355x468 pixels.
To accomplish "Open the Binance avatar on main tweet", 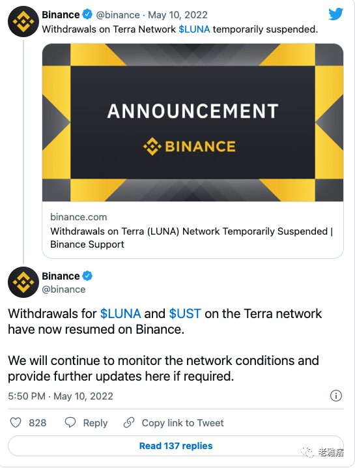I will click(x=23, y=282).
